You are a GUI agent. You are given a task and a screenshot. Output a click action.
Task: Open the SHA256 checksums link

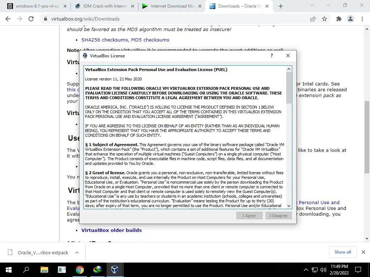click(x=105, y=40)
